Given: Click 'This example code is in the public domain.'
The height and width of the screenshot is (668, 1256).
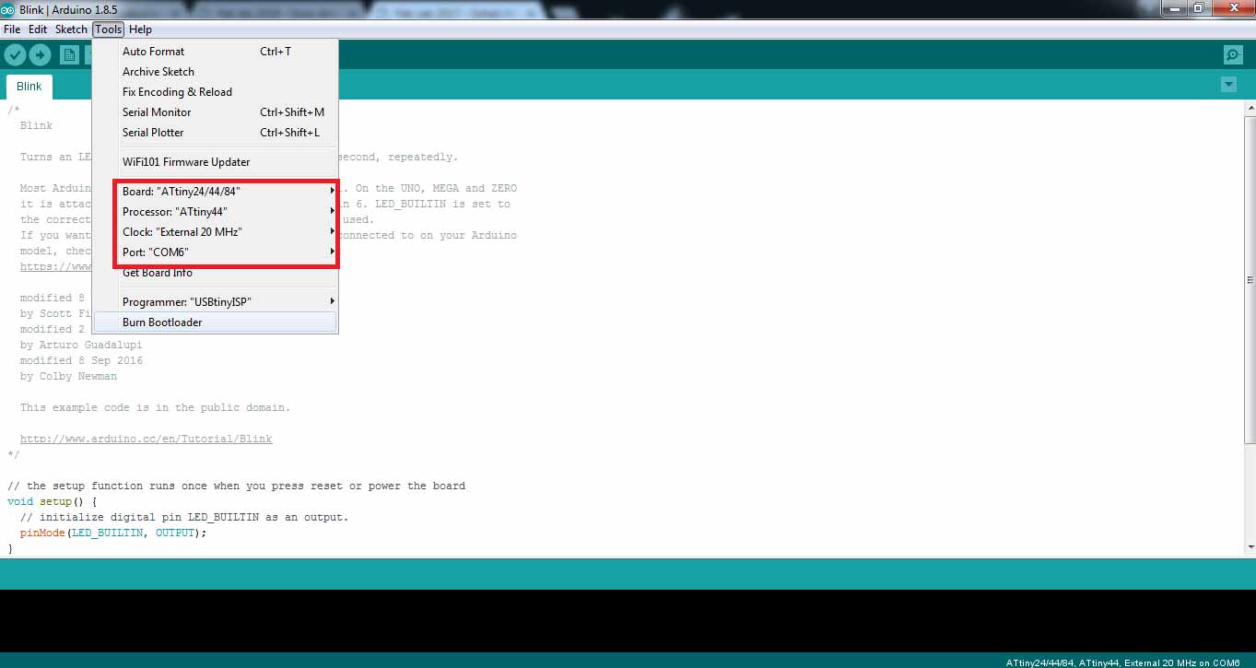Looking at the screenshot, I should point(155,408).
